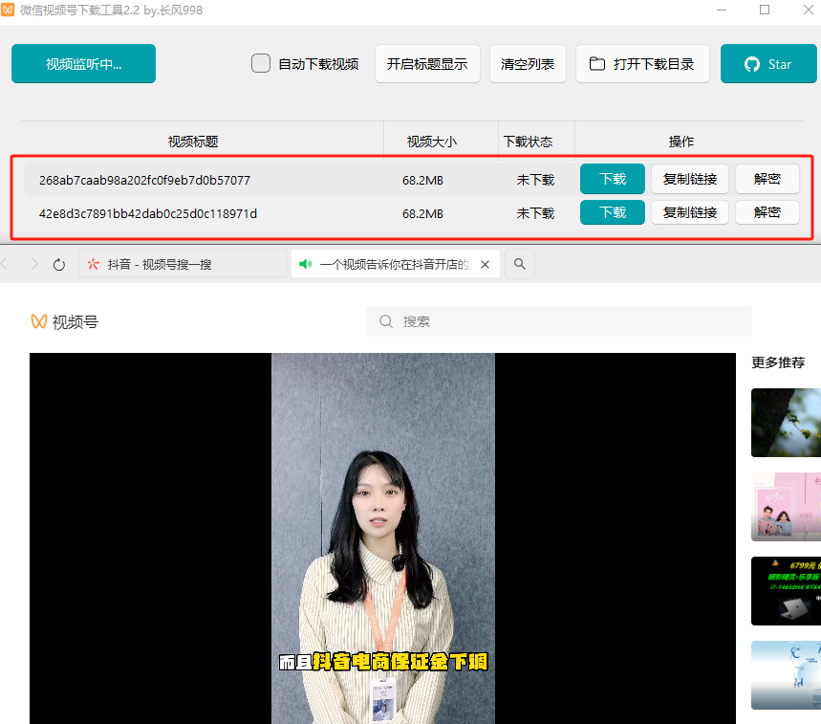Viewport: 821px width, 724px height.
Task: Click the app logo icon in the title bar
Action: tap(11, 11)
